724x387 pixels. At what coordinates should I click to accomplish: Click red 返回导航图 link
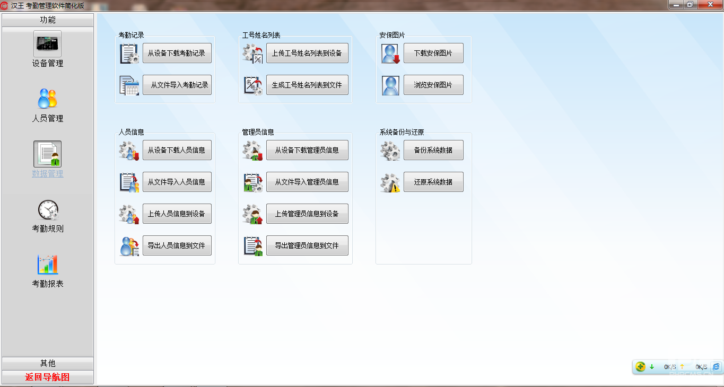click(x=48, y=377)
